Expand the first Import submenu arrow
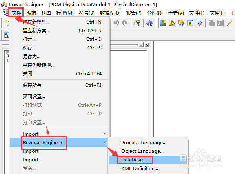 104,134
